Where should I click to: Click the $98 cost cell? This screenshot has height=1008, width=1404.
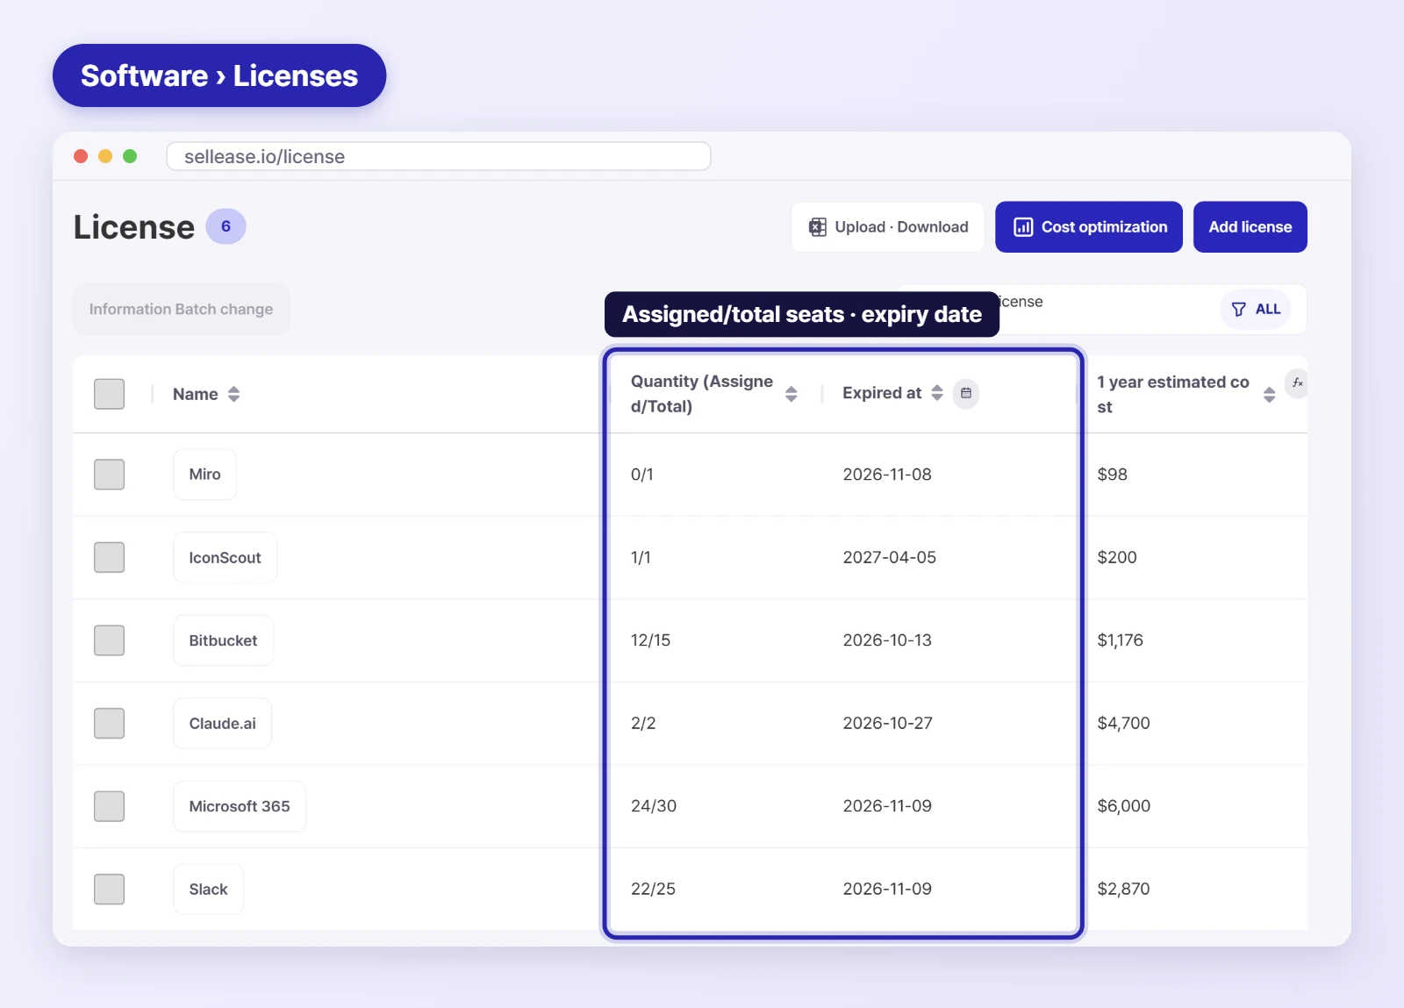point(1112,475)
